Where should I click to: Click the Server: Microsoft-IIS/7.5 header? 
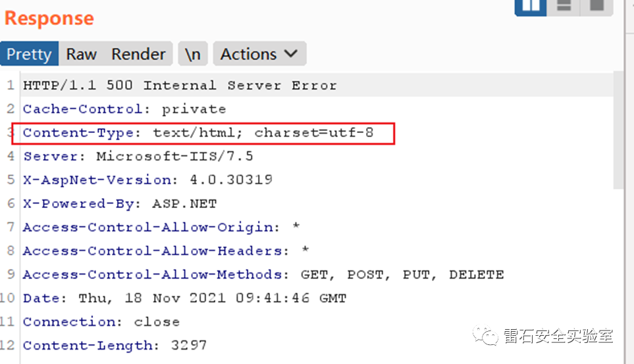pyautogui.click(x=138, y=157)
